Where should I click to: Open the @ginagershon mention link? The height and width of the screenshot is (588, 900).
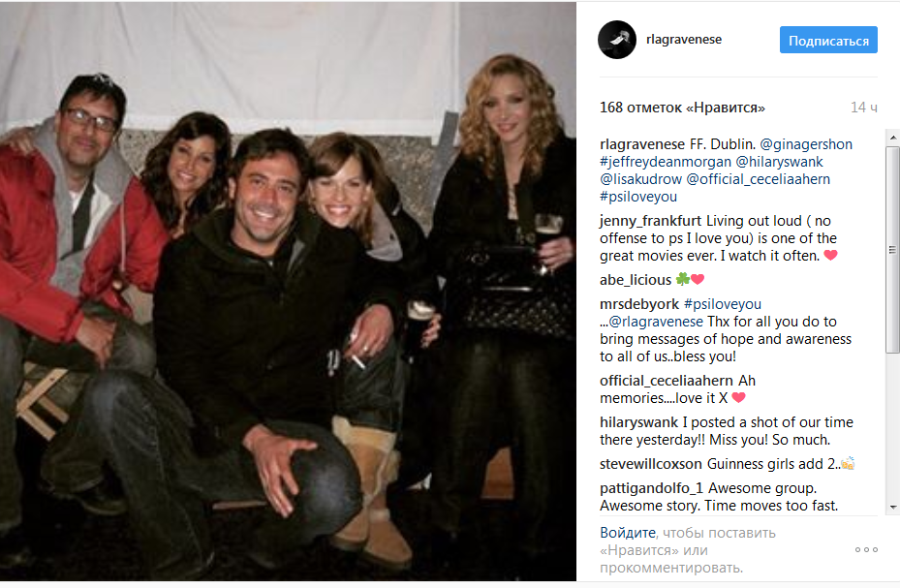pos(806,144)
